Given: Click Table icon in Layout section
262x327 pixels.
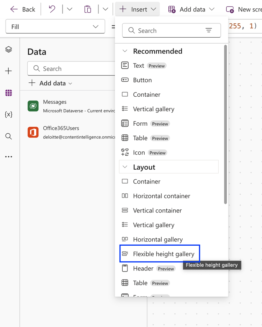Looking at the screenshot, I should [x=125, y=283].
